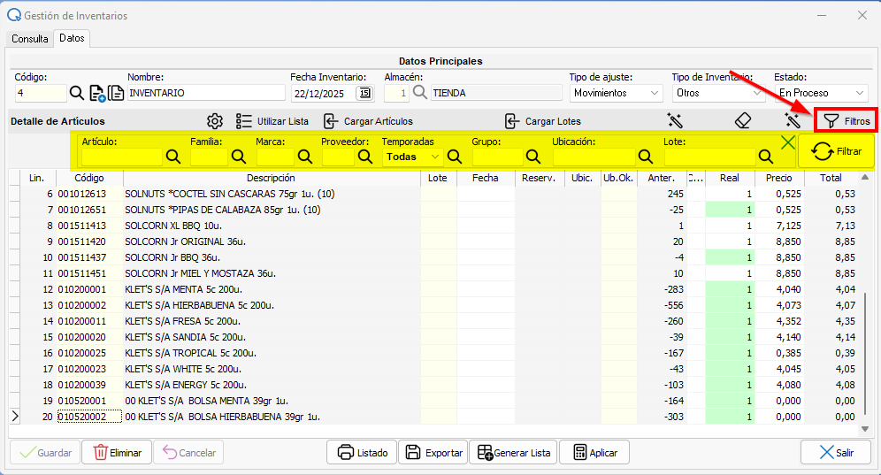Click the Marca filter magnifier icon
This screenshot has height=475, width=881.
(305, 157)
